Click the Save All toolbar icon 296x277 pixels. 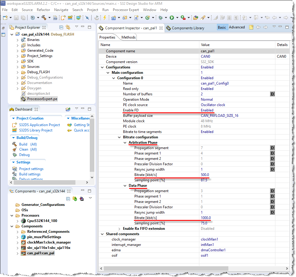tap(23, 18)
